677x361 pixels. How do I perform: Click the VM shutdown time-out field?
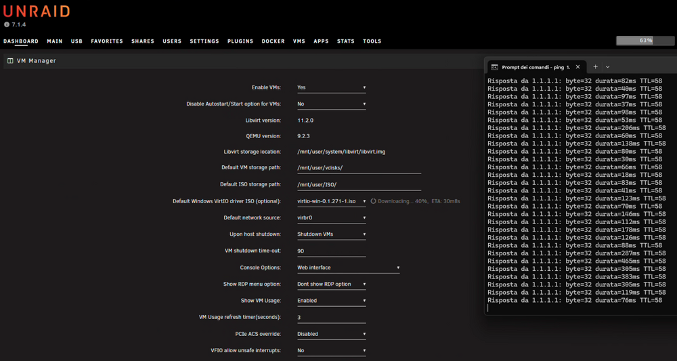(331, 251)
